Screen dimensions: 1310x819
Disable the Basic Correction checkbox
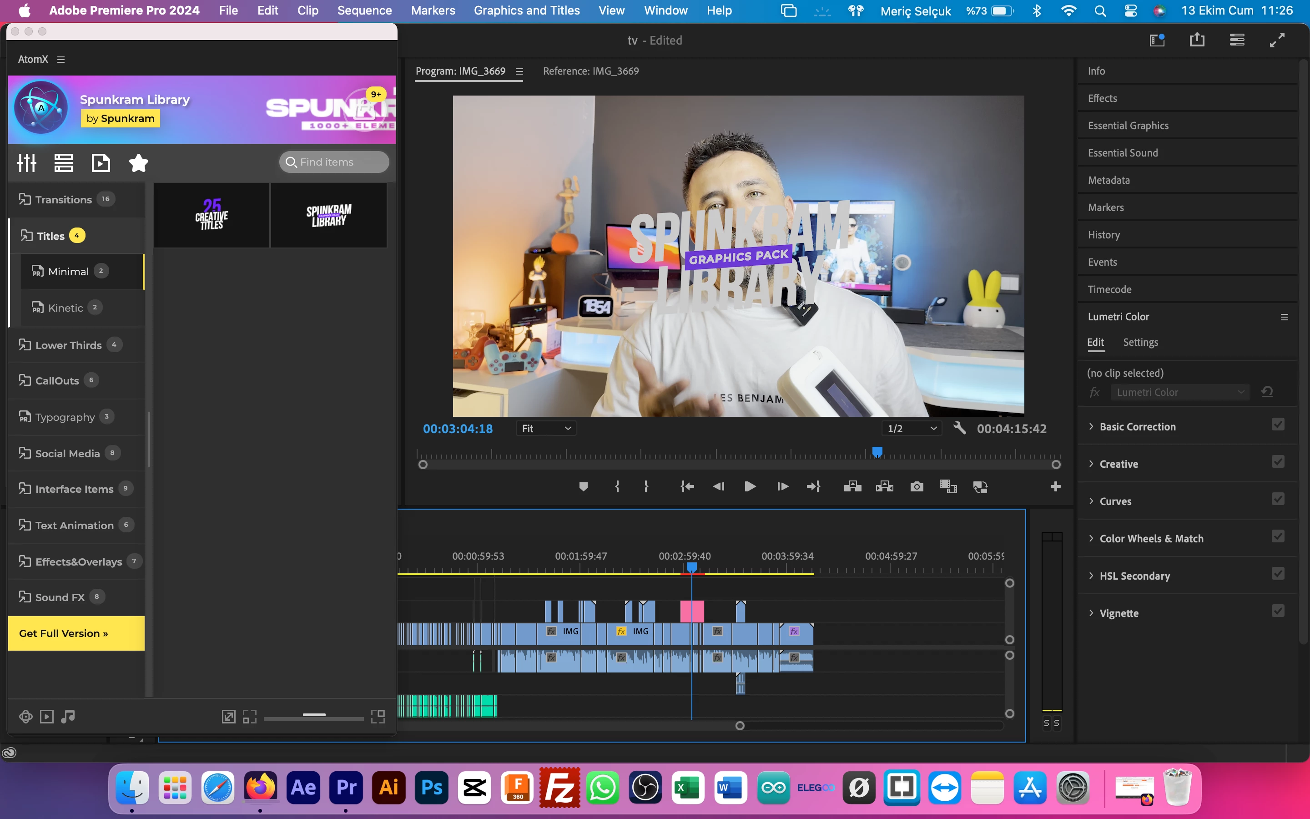pyautogui.click(x=1278, y=425)
